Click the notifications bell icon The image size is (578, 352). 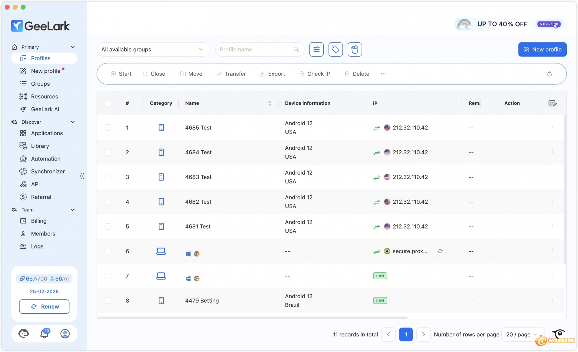pos(44,334)
